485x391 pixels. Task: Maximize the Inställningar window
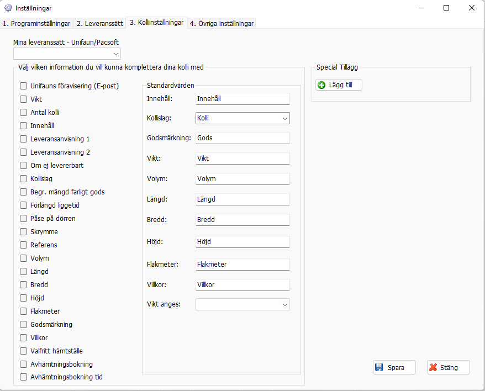tap(446, 8)
